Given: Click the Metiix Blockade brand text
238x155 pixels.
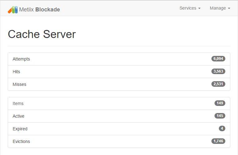Looking at the screenshot, I should tap(40, 10).
